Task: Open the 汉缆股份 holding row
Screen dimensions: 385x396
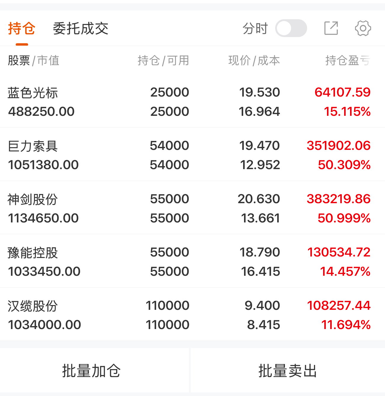Action: 192,314
